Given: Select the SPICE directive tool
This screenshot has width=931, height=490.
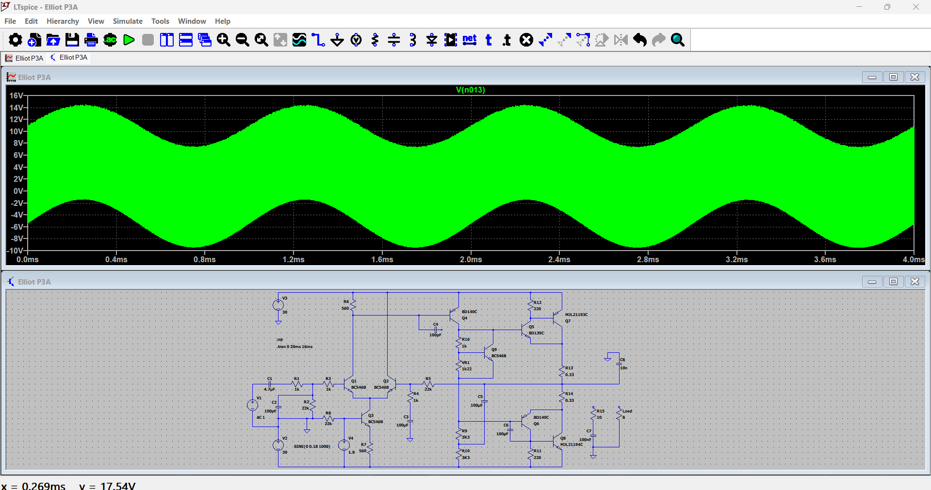Looking at the screenshot, I should tap(507, 40).
